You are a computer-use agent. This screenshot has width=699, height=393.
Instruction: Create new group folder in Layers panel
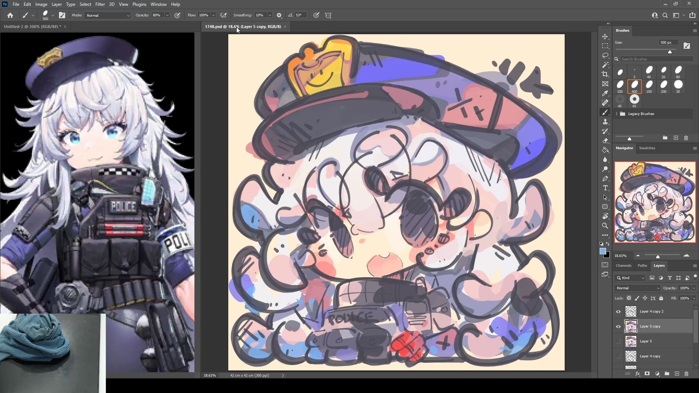(x=667, y=374)
